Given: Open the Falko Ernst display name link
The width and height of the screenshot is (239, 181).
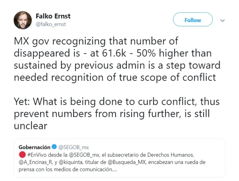Looking at the screenshot, I should click(x=53, y=16).
